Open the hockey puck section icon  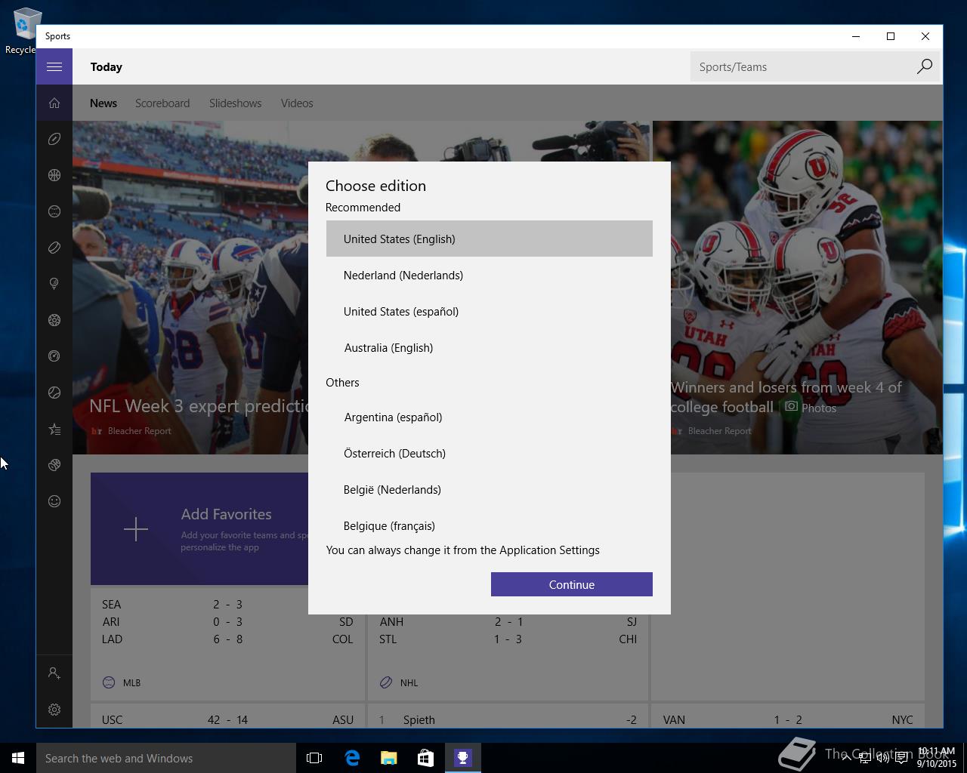point(54,248)
